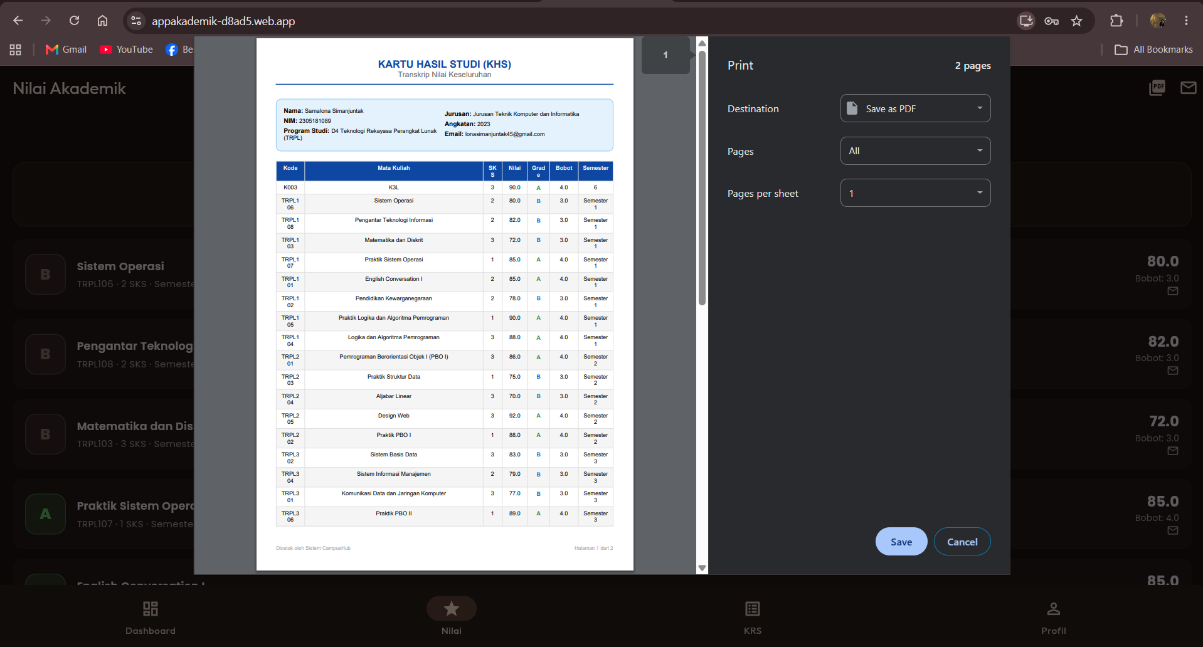Click the KARTU HASIL STUDI (KHS) title
The width and height of the screenshot is (1203, 647).
click(x=445, y=64)
